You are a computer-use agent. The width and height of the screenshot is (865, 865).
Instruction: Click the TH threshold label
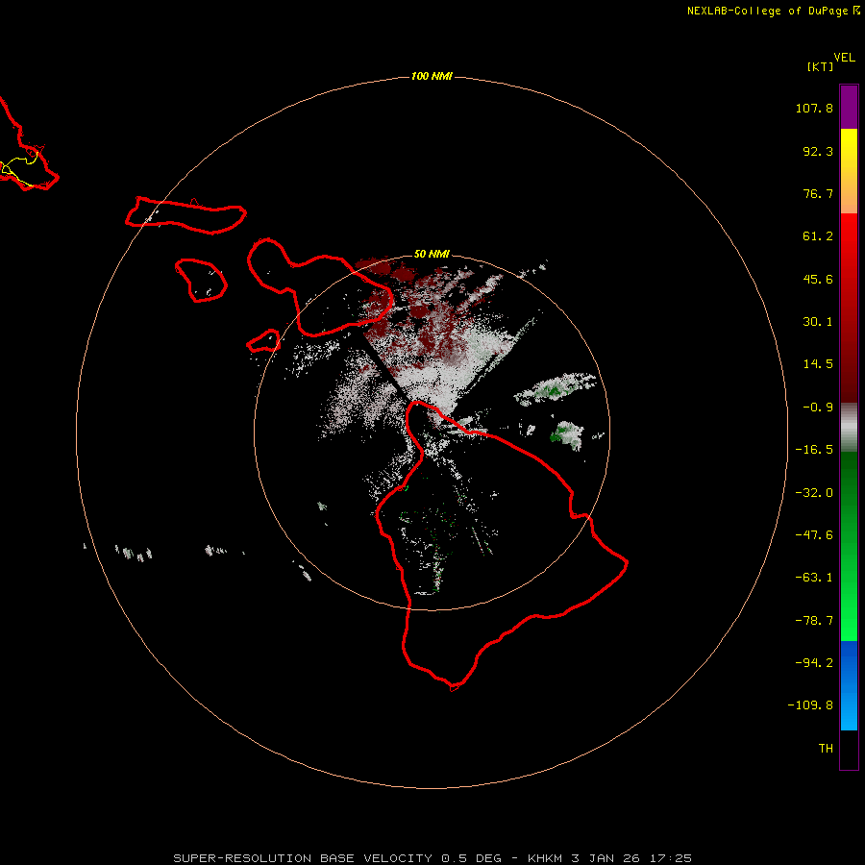click(x=826, y=749)
